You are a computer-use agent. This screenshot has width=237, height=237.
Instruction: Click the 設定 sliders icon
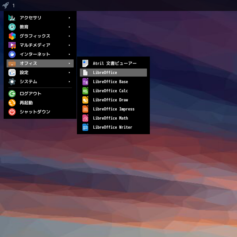(x=12, y=73)
